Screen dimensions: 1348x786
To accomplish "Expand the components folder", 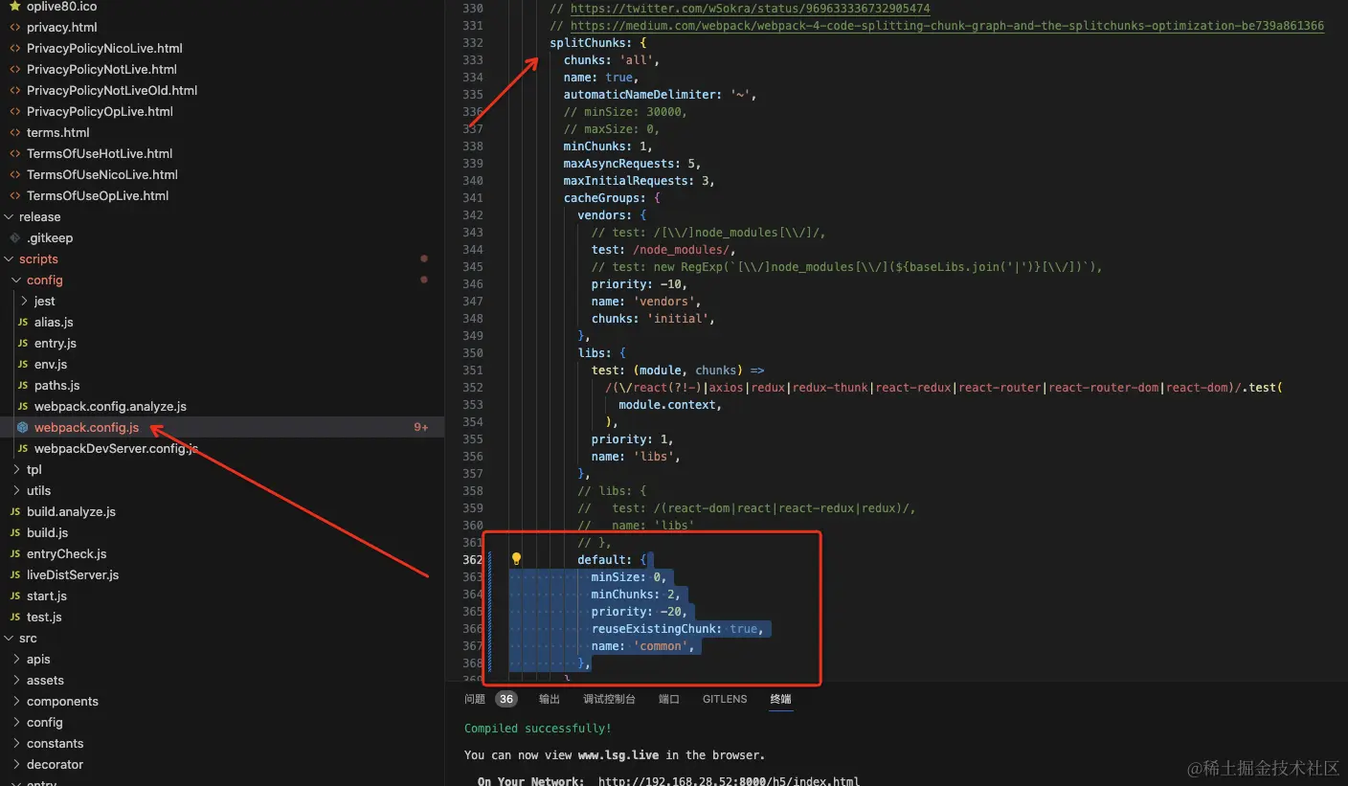I will pyautogui.click(x=16, y=701).
